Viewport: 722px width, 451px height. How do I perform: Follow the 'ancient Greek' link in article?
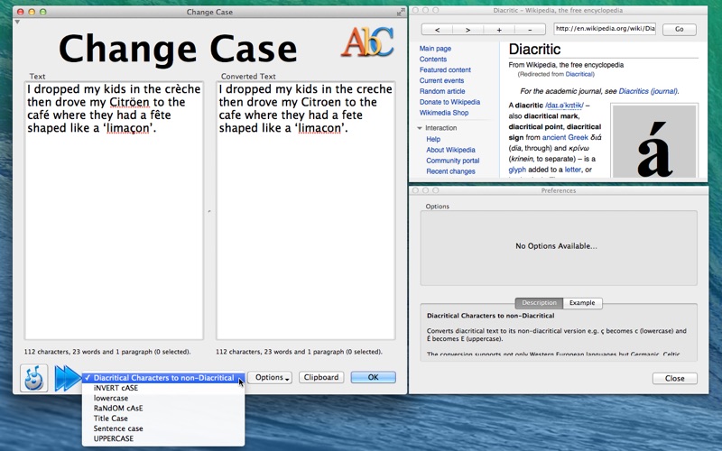(565, 137)
